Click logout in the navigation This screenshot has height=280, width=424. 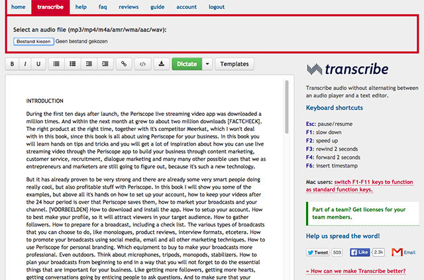217,7
